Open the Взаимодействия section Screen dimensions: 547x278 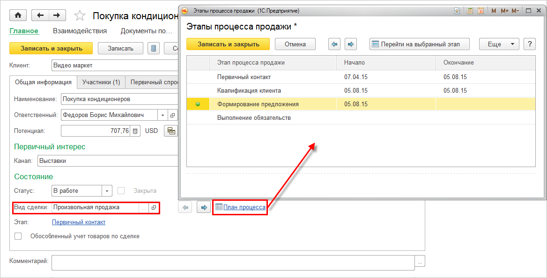click(80, 31)
